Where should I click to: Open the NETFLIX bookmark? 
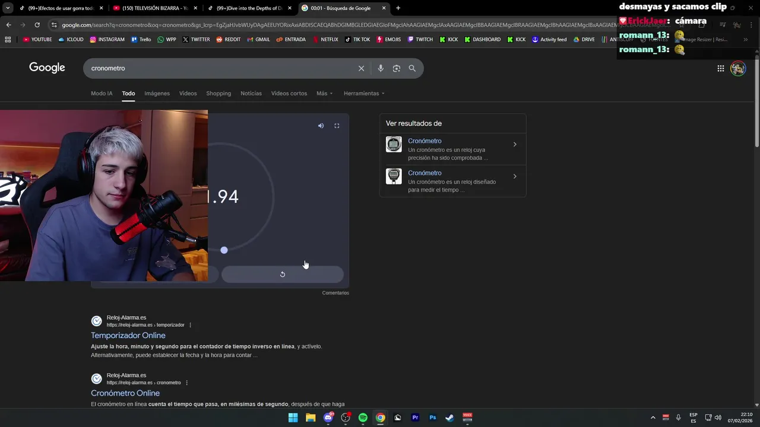325,40
